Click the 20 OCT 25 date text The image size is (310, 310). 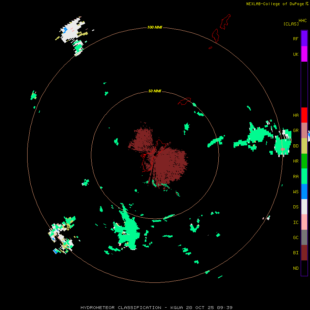(x=200, y=308)
